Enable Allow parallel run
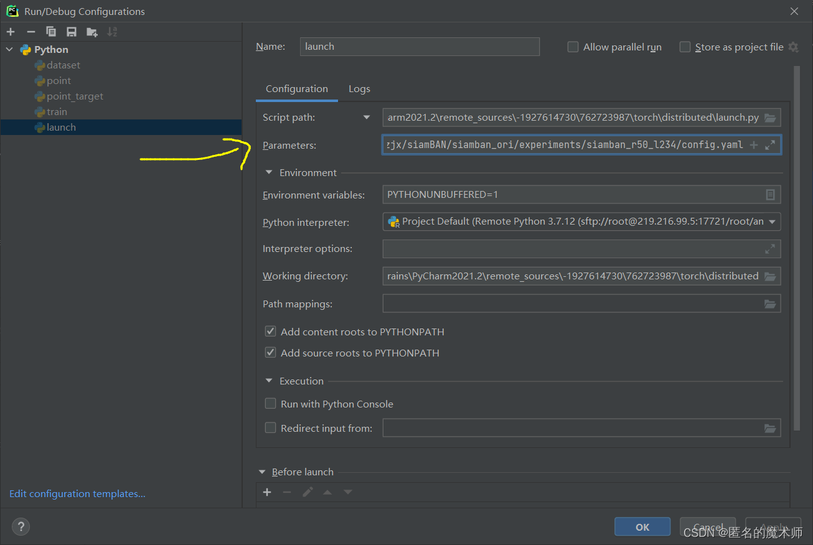Image resolution: width=813 pixels, height=545 pixels. point(573,46)
